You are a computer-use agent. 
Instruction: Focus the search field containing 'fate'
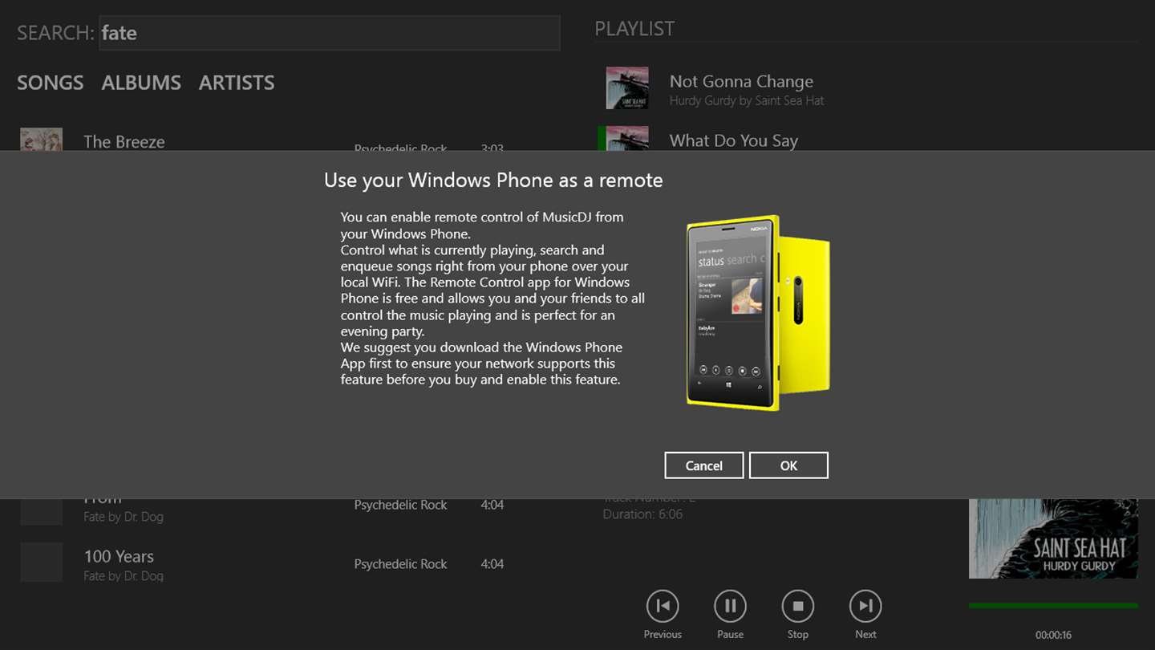coord(330,33)
